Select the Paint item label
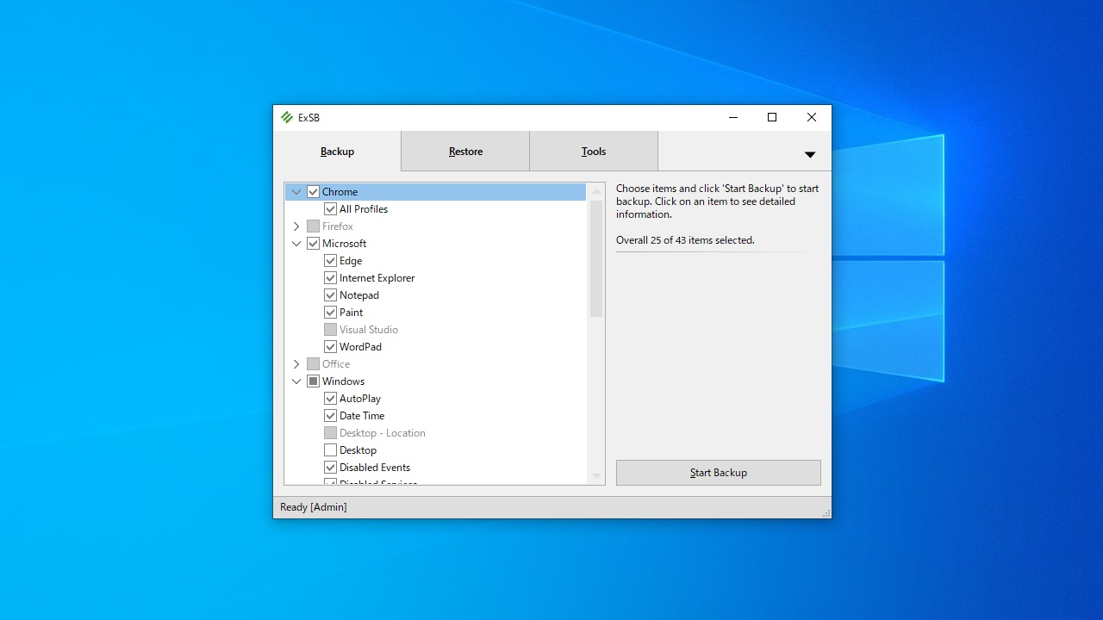 click(351, 313)
